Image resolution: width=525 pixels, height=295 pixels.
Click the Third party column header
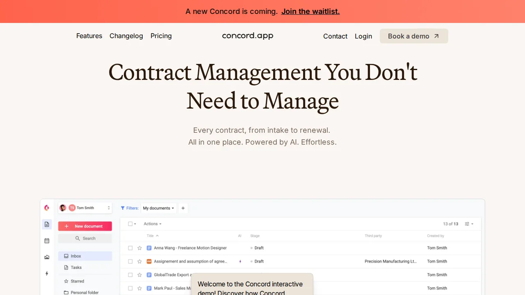pyautogui.click(x=373, y=236)
